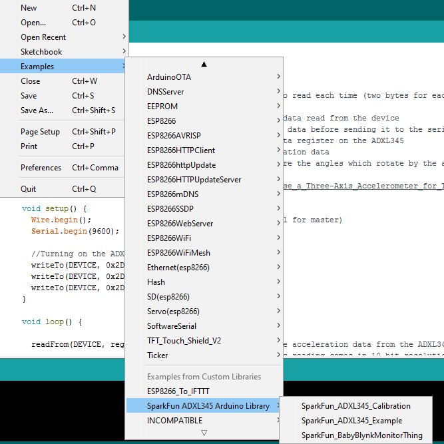Choose Print menu entry
Viewport: 444px width, 444px height.
(63, 146)
